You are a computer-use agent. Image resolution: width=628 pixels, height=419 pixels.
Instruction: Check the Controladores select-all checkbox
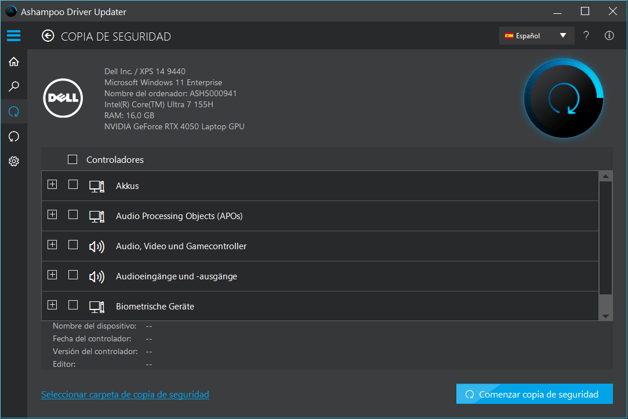(x=72, y=159)
